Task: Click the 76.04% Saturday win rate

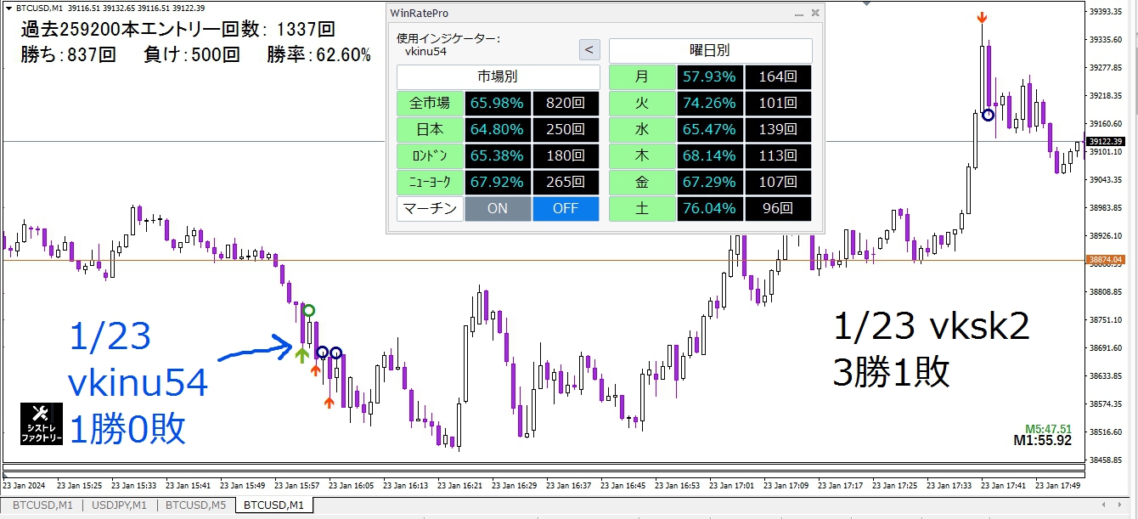Action: pyautogui.click(x=710, y=209)
